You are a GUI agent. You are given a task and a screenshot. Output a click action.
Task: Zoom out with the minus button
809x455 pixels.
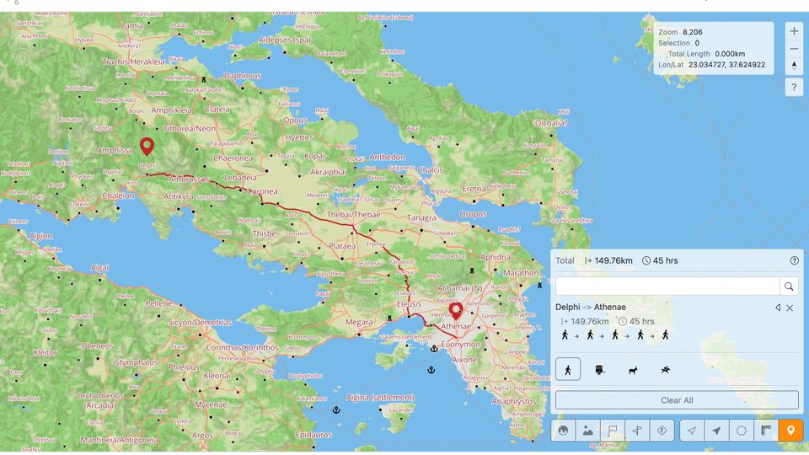tap(794, 49)
